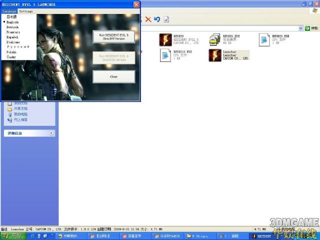Viewport: 320px width, 240px height.
Task: Open the Language menu in the launcher
Action: pos(9,11)
